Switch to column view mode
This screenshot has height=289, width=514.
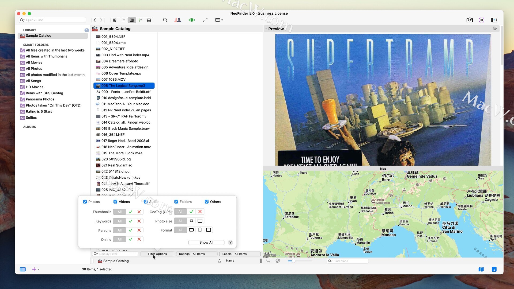click(x=132, y=20)
